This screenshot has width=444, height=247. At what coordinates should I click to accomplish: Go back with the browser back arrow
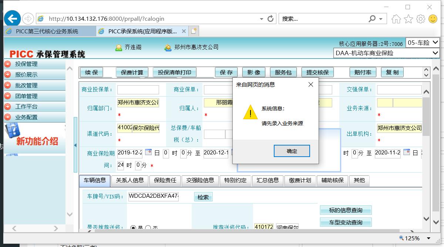[x=13, y=18]
